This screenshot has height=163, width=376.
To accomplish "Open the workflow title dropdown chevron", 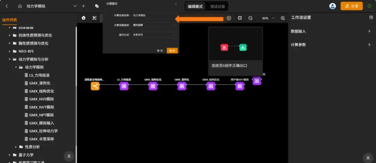I will tap(75, 6).
